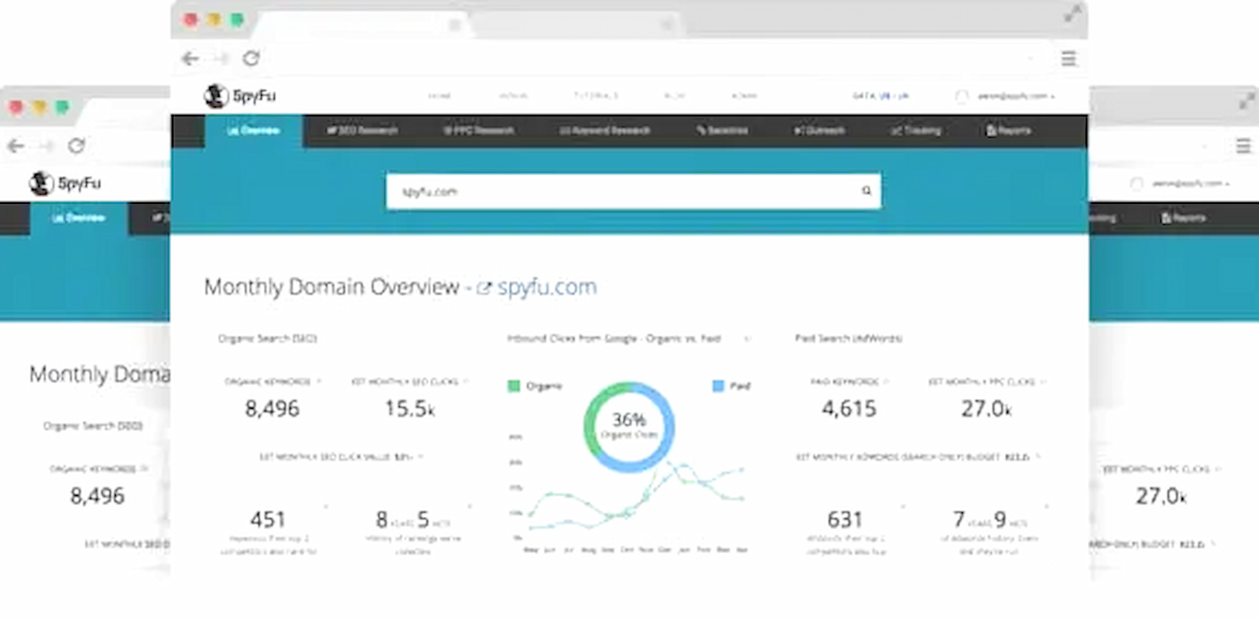
Task: Click the back arrow in the left background window
Action: 15,146
